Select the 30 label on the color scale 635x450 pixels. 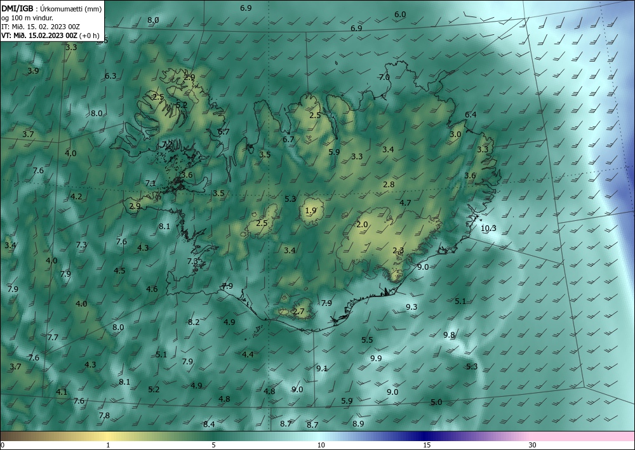pos(533,446)
